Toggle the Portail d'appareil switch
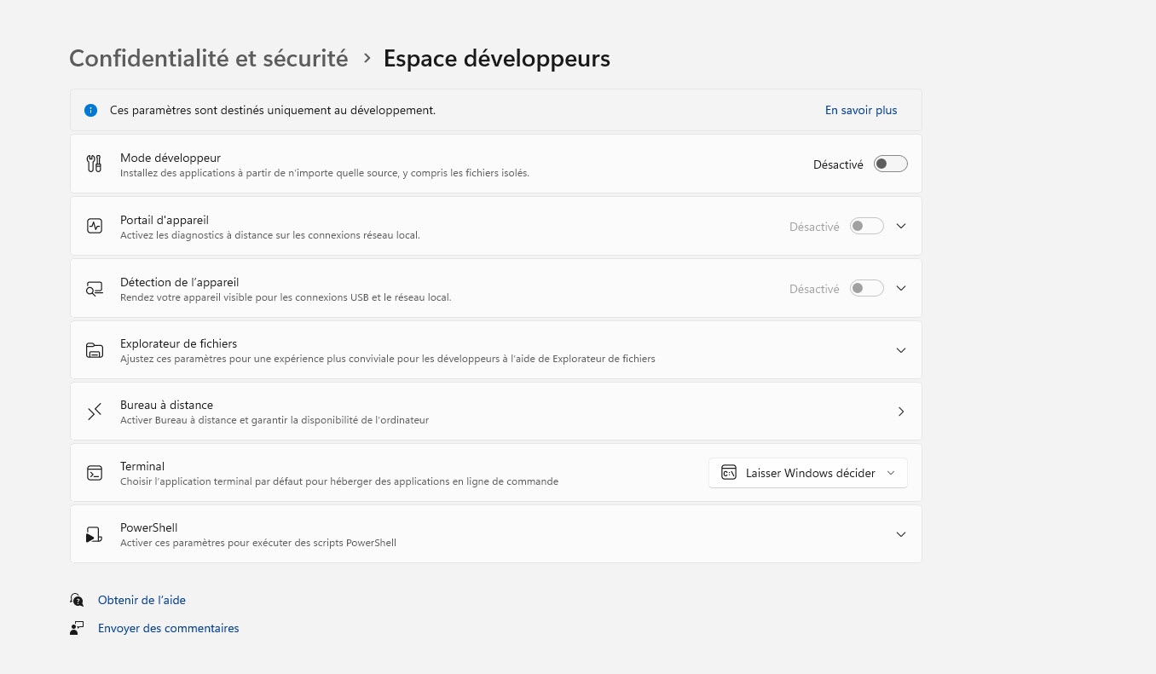Screen dimensions: 1156x674 (x=866, y=226)
